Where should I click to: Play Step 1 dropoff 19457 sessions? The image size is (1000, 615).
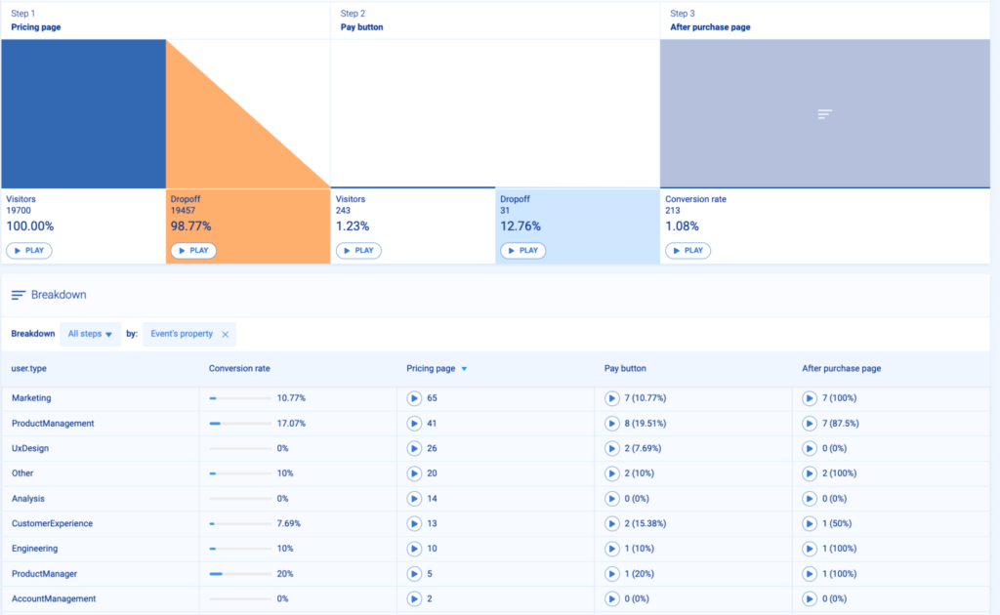194,251
